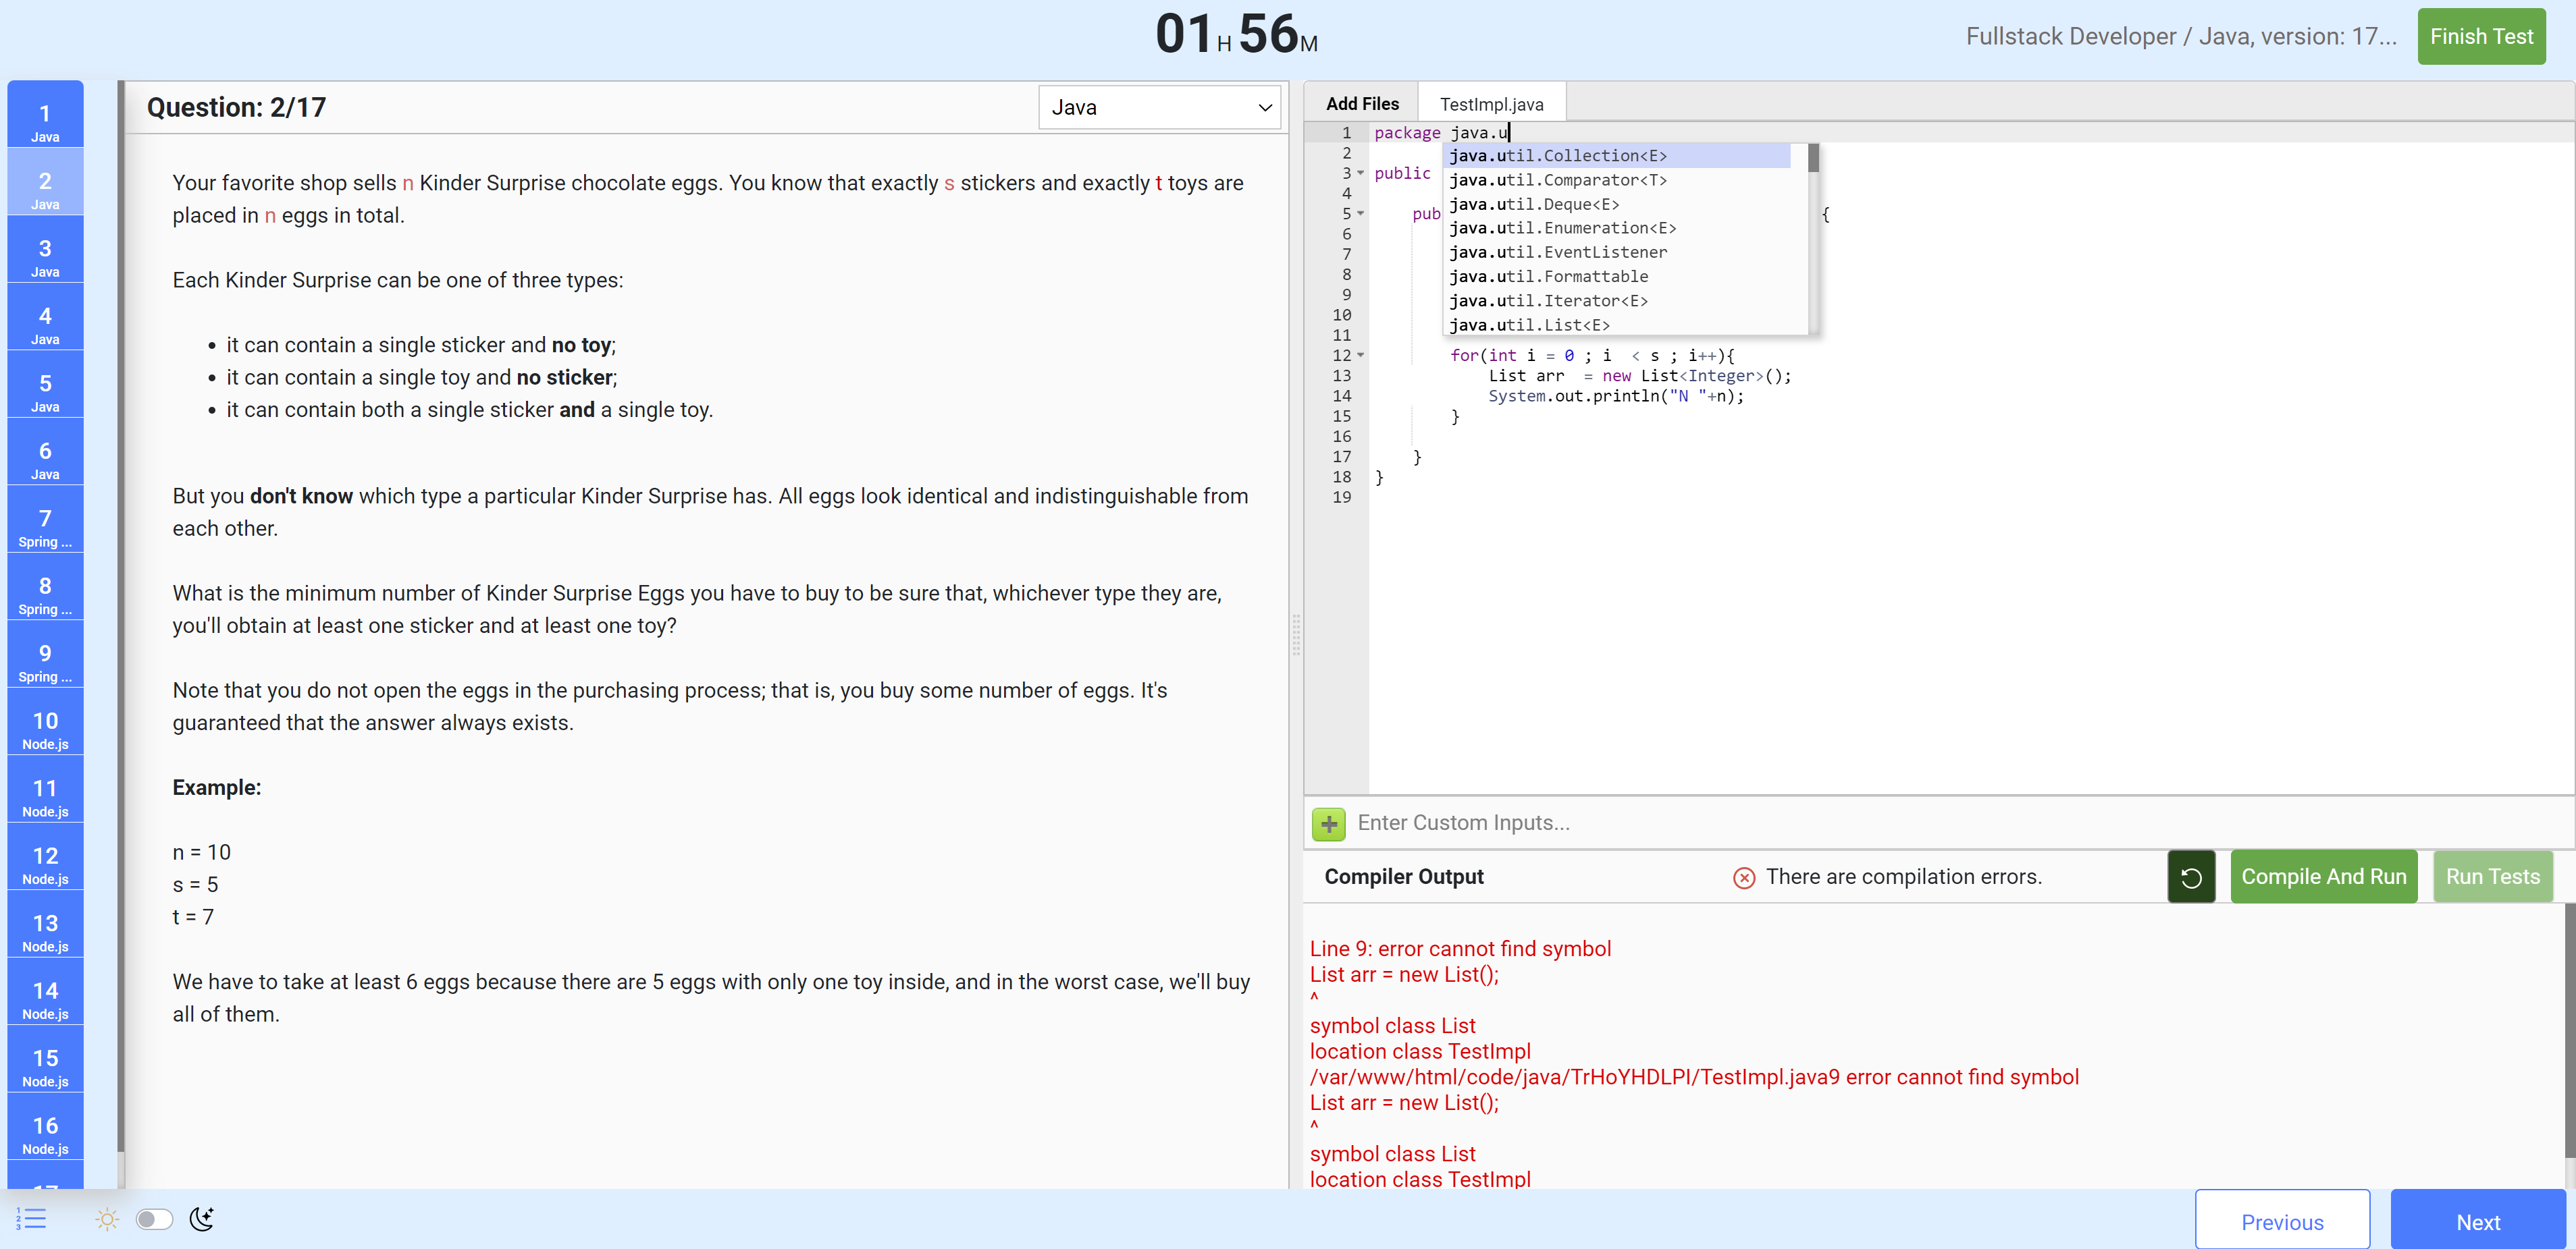Open the Add Files tab
Screen dimensions: 2576x1249
point(1362,103)
